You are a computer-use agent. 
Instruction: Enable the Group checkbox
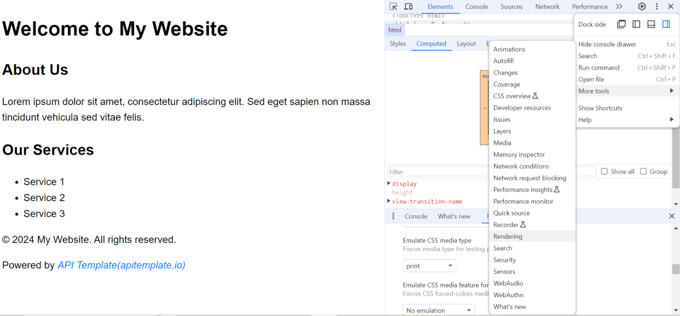coord(643,171)
